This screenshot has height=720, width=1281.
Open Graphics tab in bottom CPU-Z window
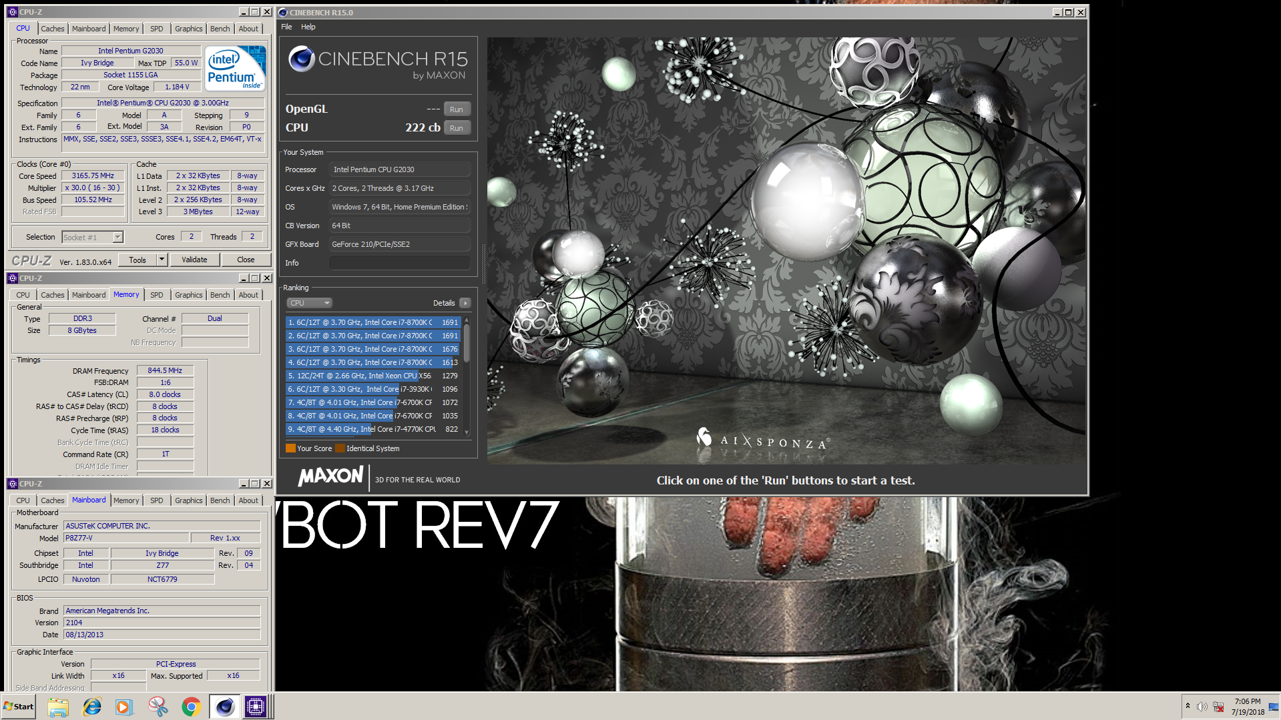coord(188,500)
